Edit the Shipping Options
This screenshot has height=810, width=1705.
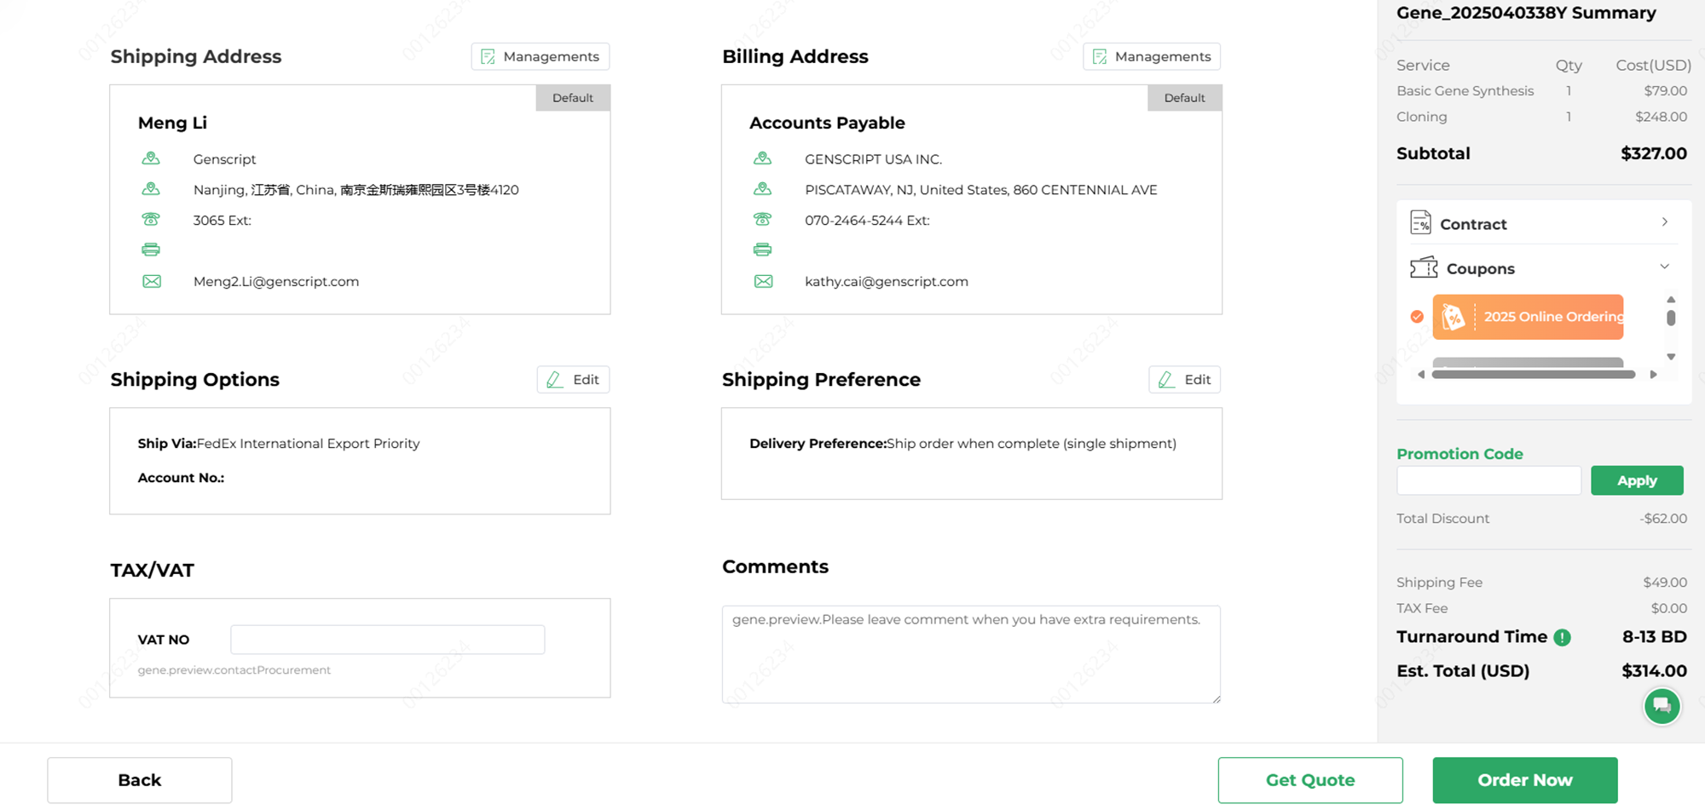[x=573, y=380]
